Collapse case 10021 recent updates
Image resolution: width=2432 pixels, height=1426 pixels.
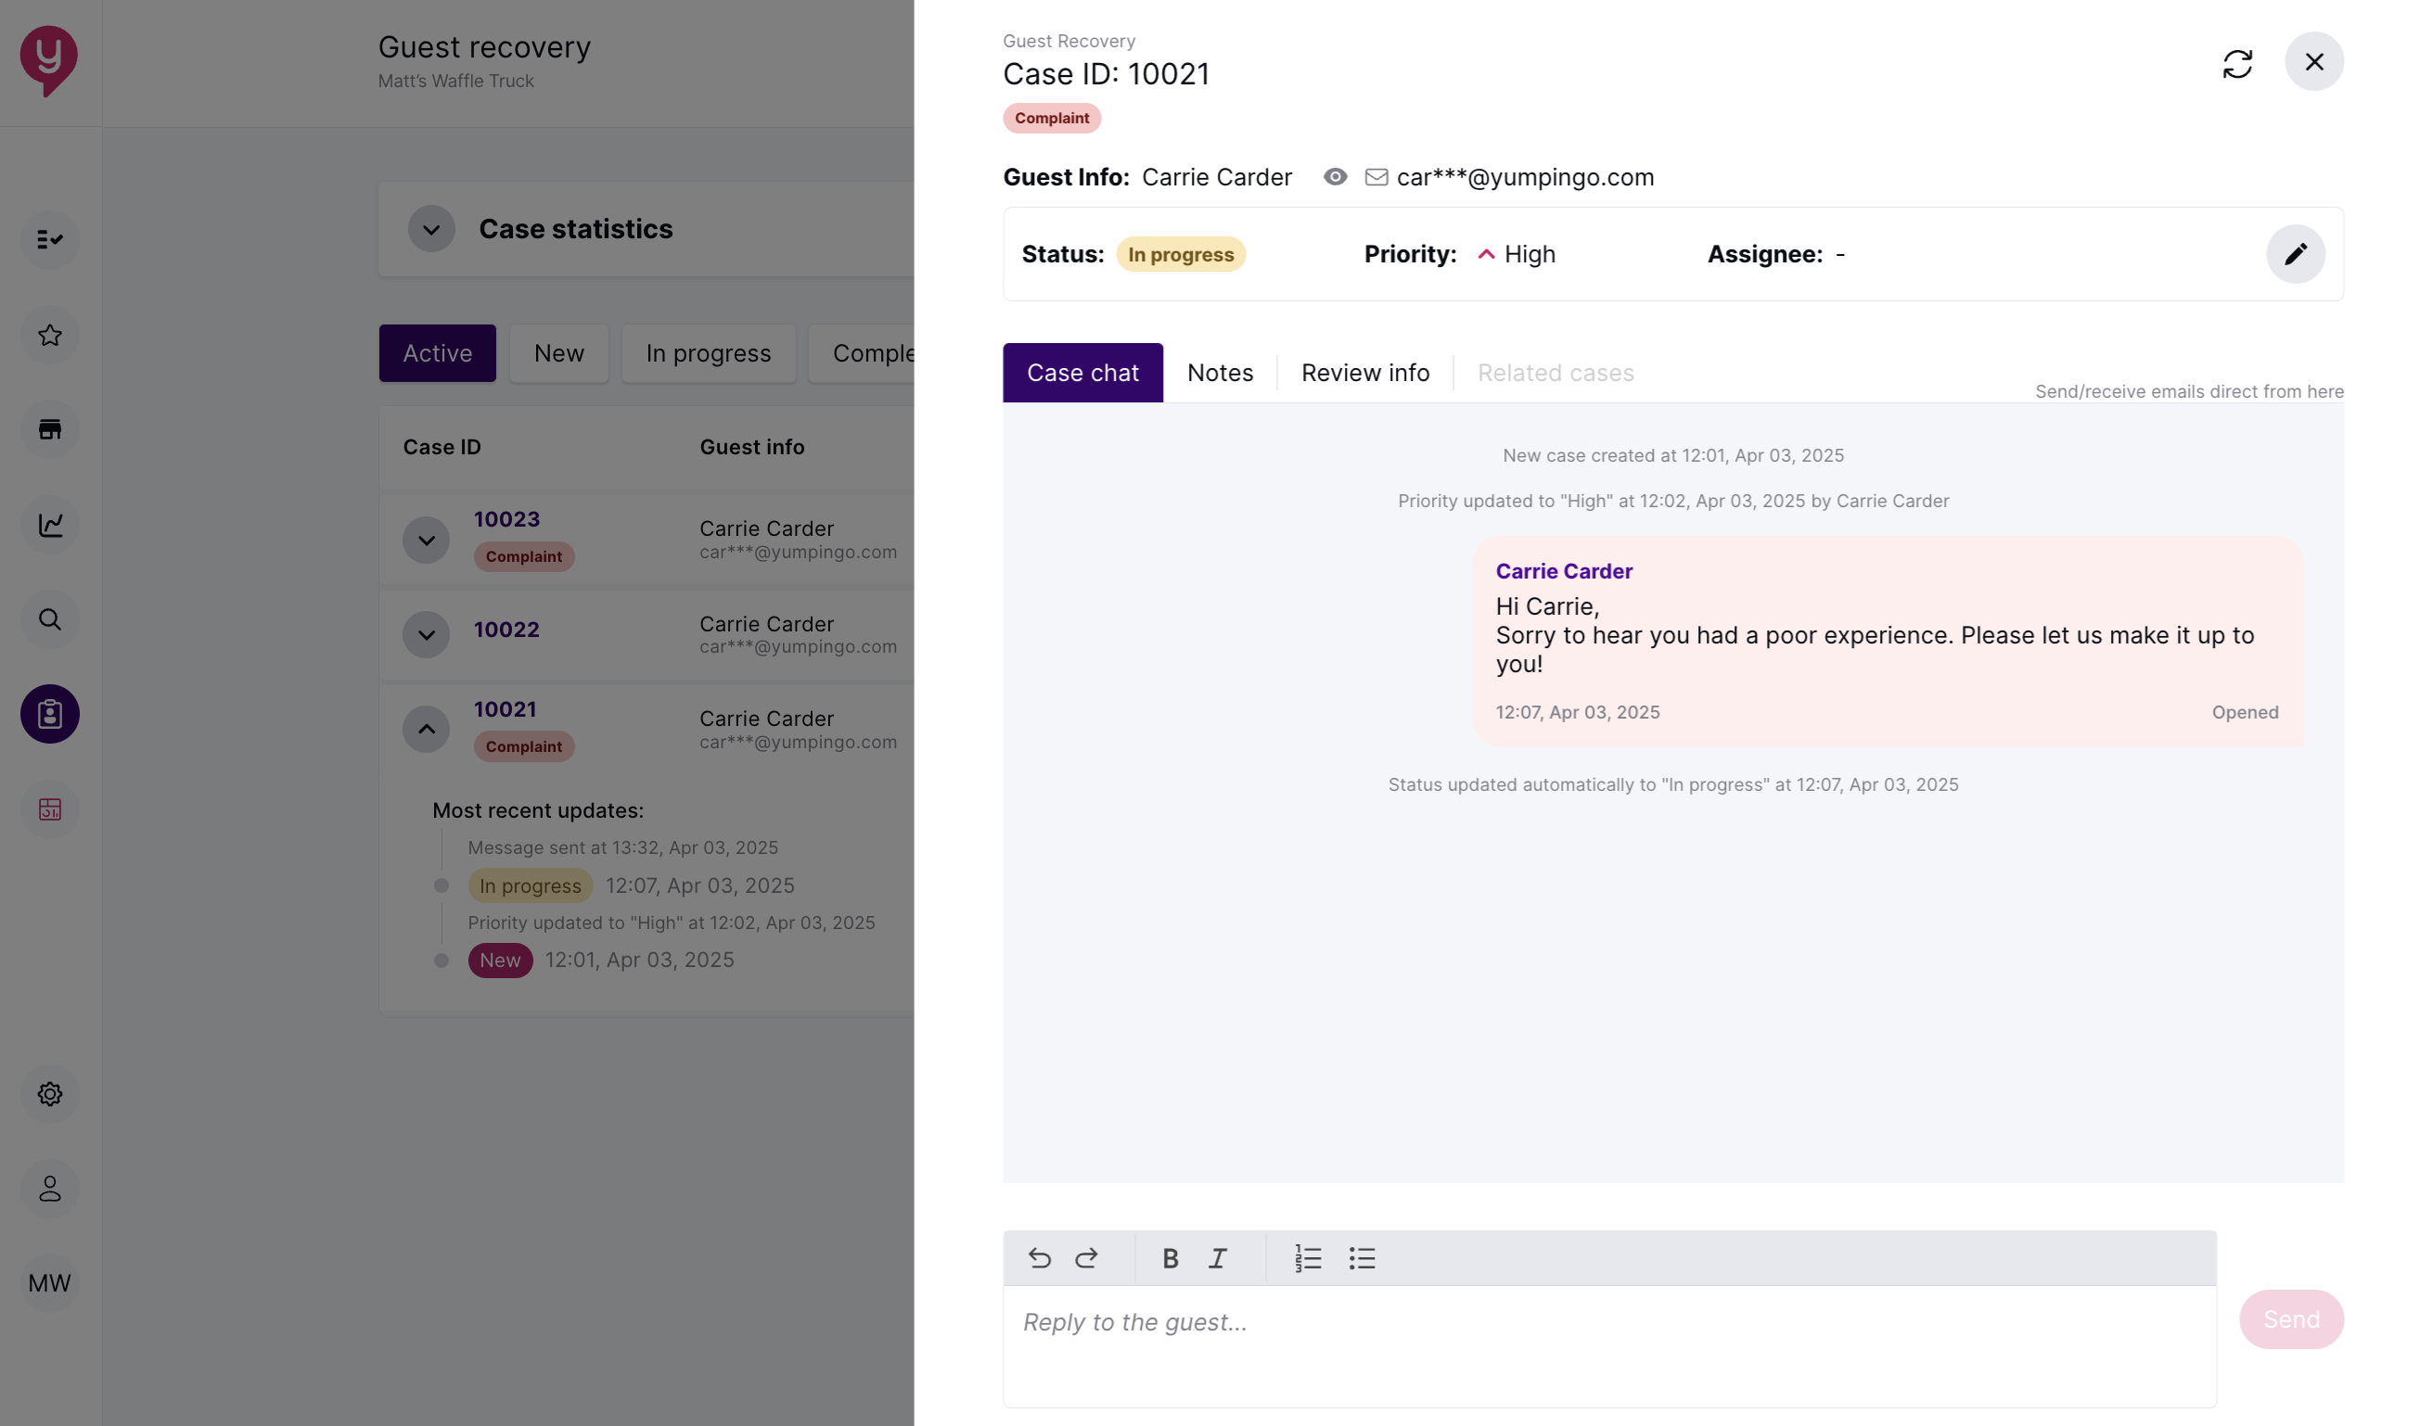click(x=426, y=729)
